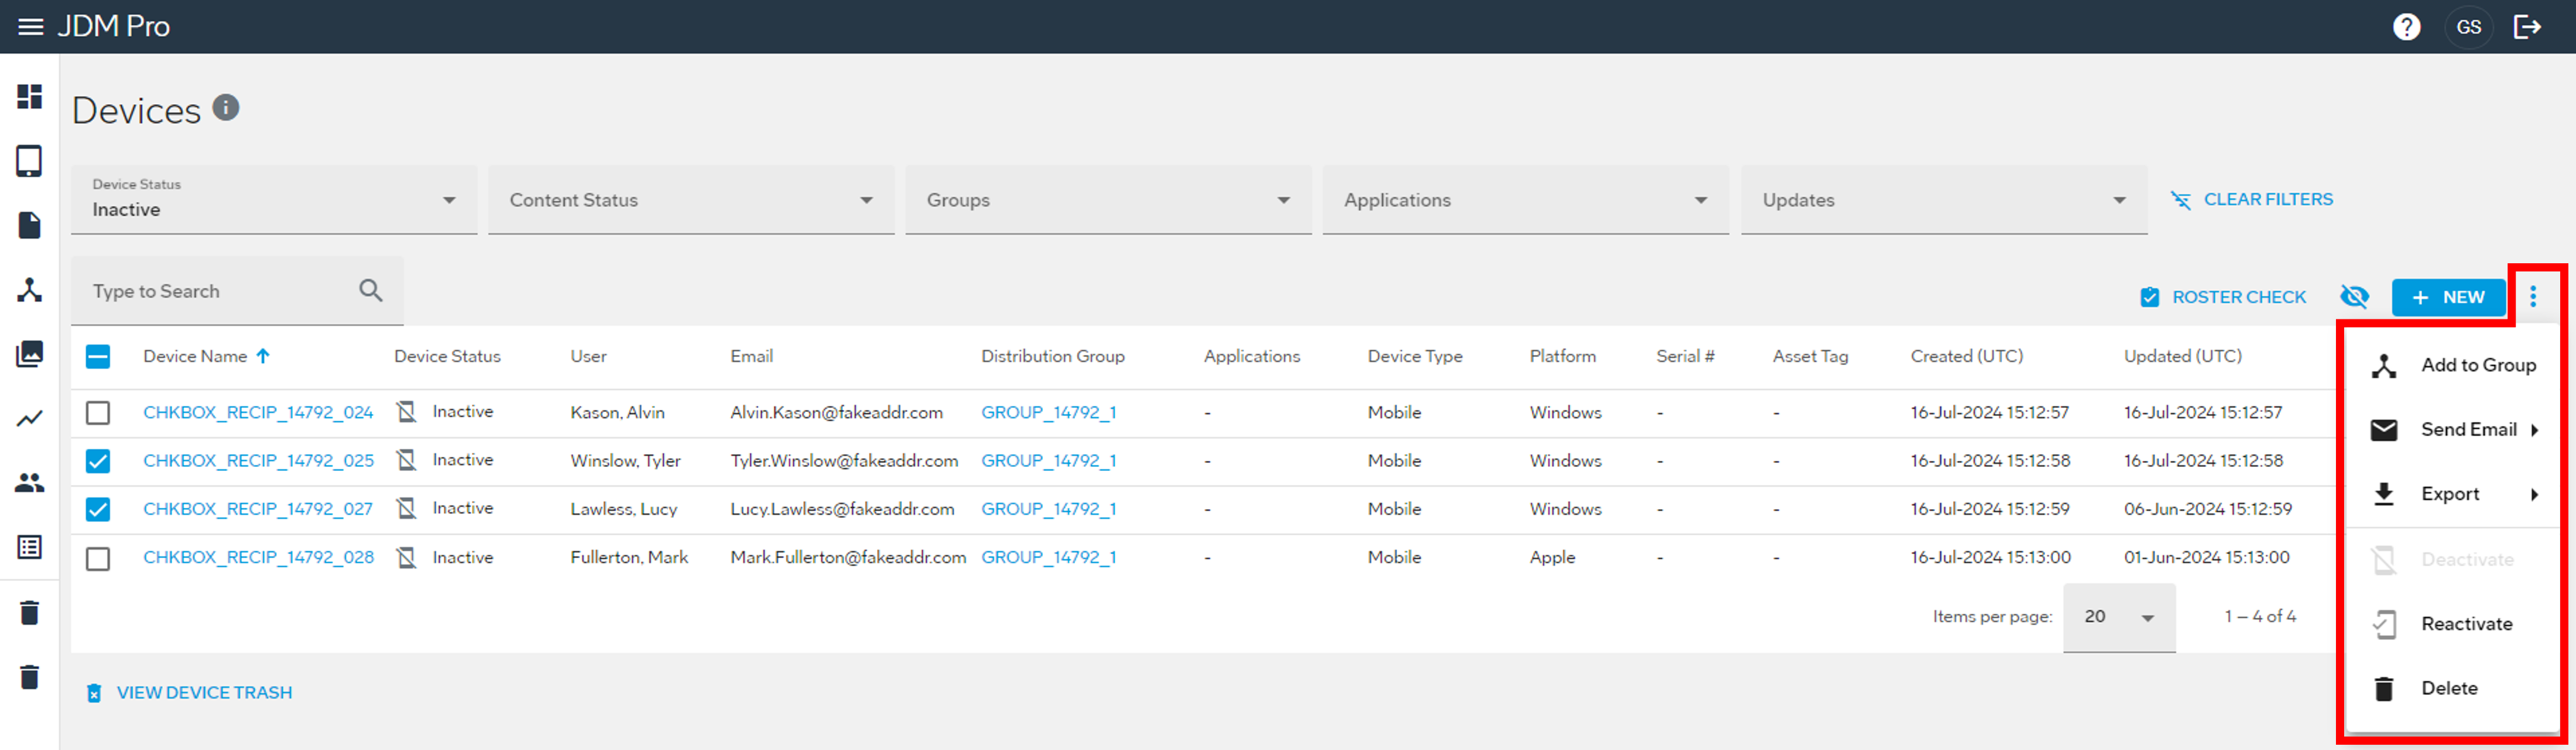Image resolution: width=2576 pixels, height=750 pixels.
Task: Expand the Applications filter dropdown
Action: 1525,199
